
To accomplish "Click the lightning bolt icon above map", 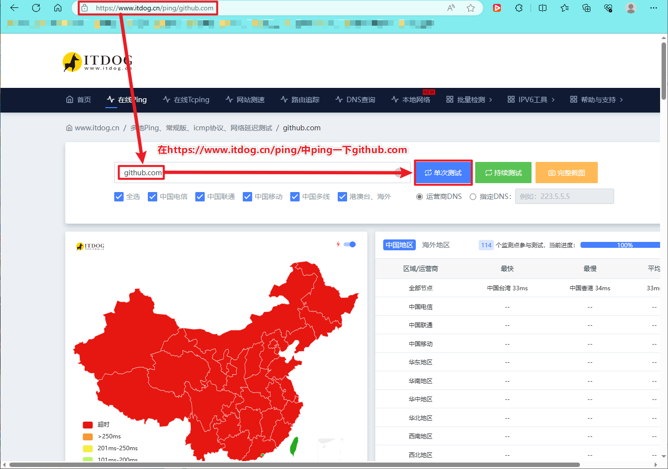I will coord(338,244).
